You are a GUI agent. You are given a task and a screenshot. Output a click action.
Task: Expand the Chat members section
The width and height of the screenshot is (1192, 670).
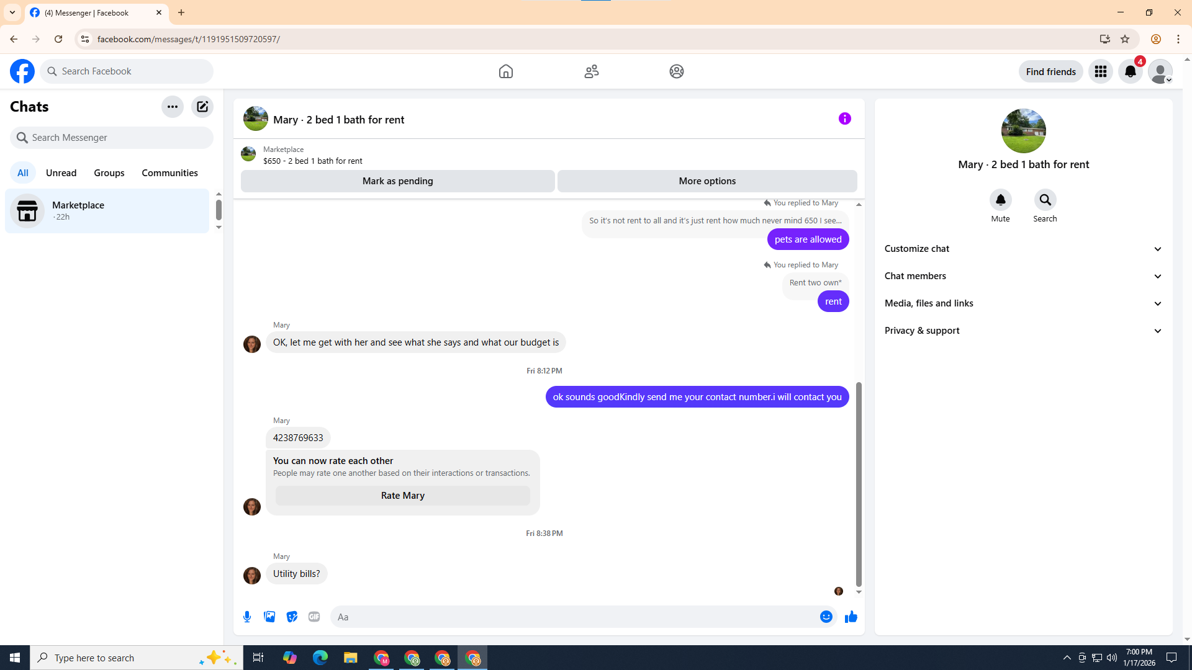coord(1023,276)
